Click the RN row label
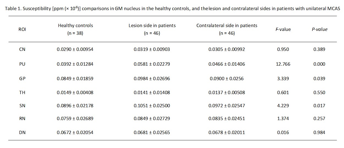 point(22,118)
